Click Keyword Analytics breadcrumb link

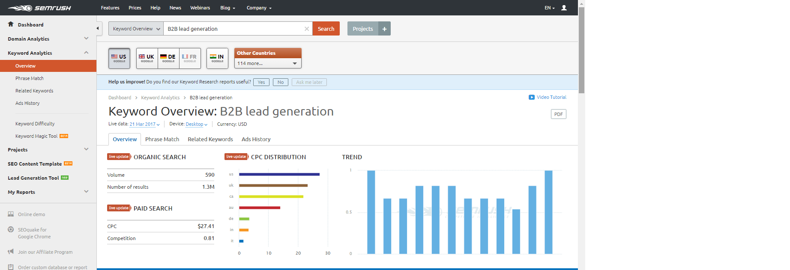(160, 98)
